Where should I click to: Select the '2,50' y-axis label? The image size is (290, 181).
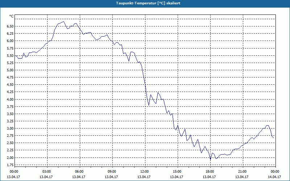[x=10, y=143]
